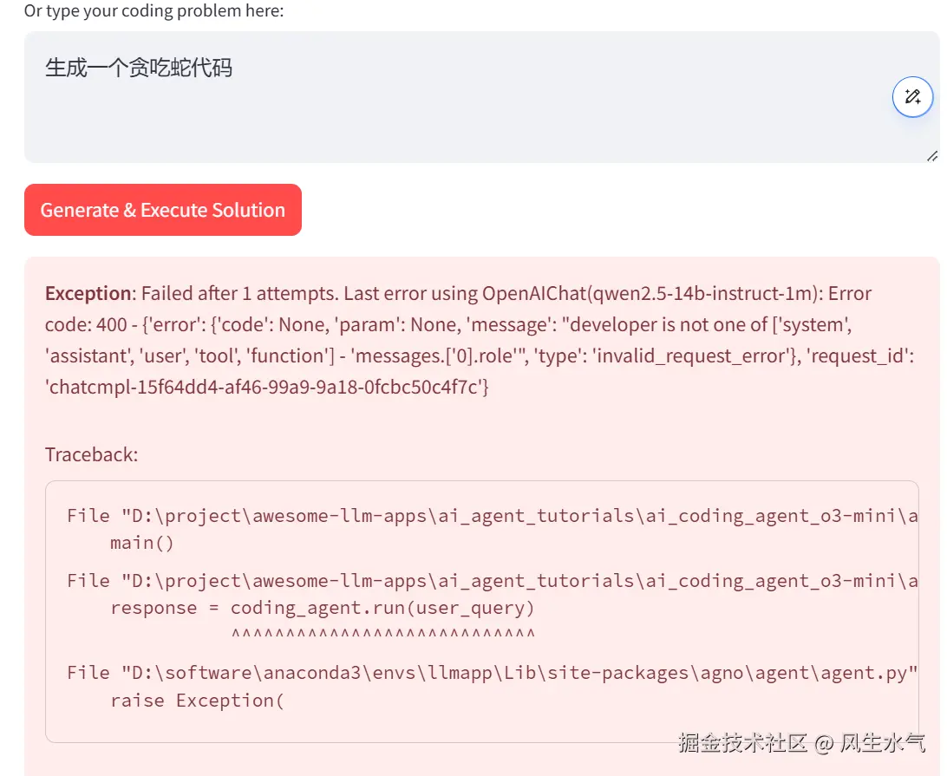The image size is (947, 776).
Task: Click the "raise Exception(" line
Action: click(197, 700)
